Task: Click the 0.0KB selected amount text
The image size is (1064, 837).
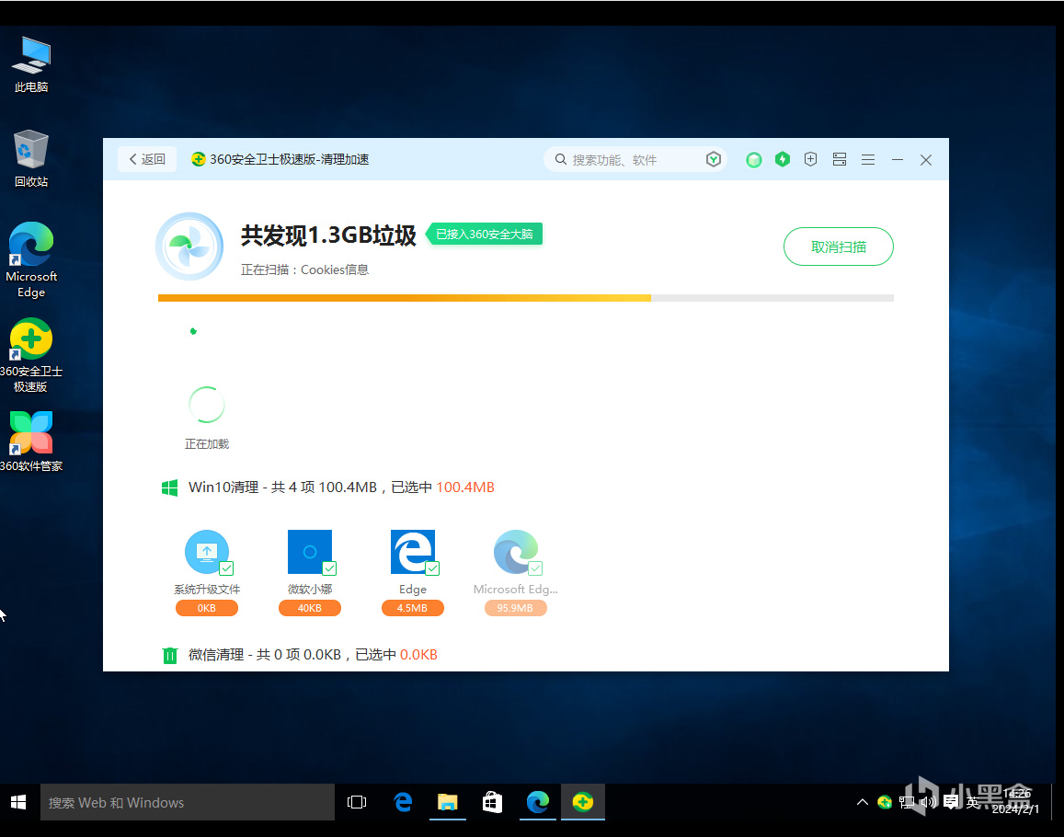Action: coord(418,655)
